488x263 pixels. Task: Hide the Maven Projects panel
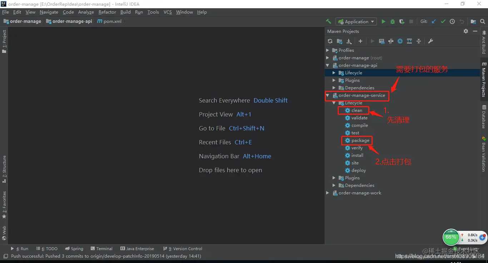click(x=475, y=31)
